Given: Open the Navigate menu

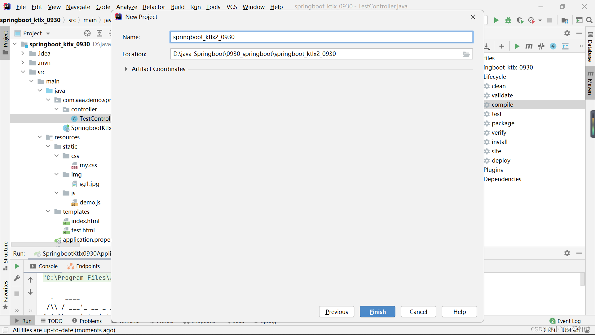Looking at the screenshot, I should [x=78, y=7].
